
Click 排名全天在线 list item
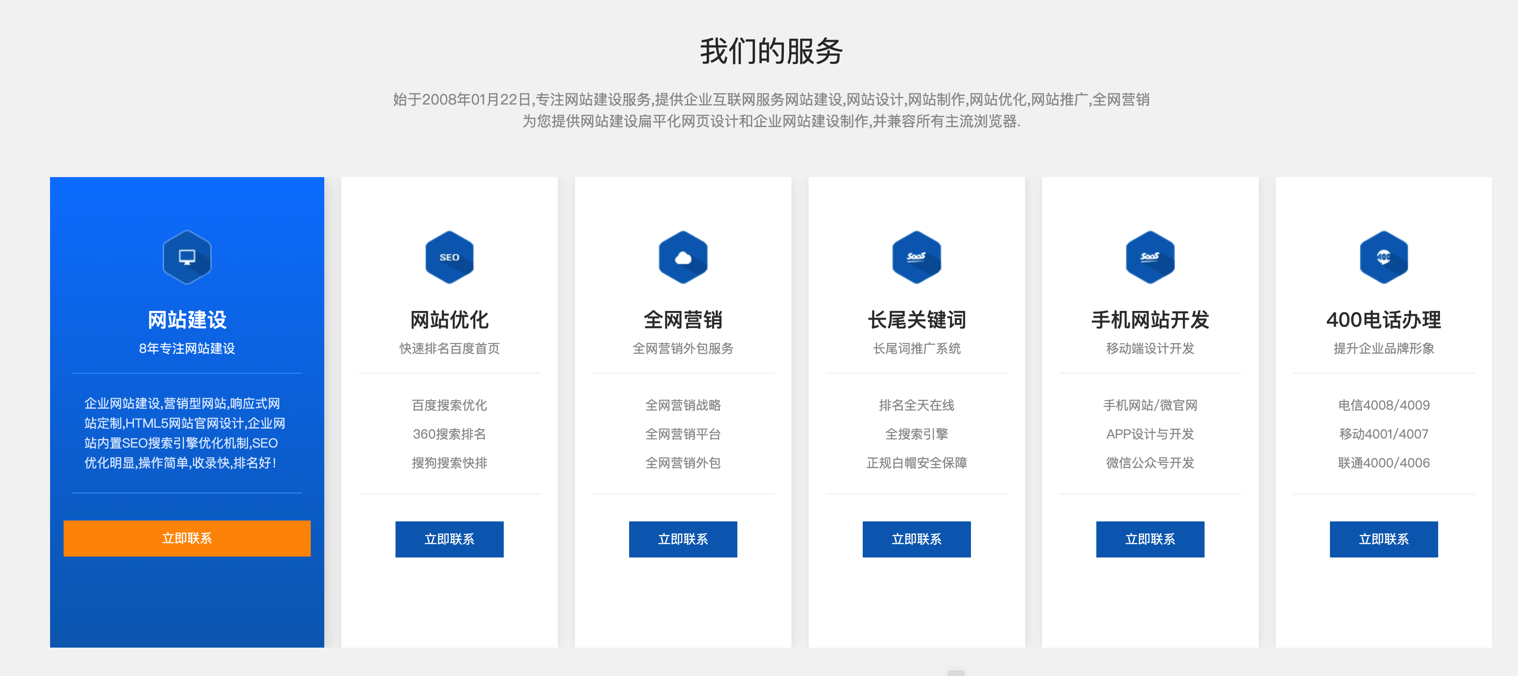[x=916, y=405]
